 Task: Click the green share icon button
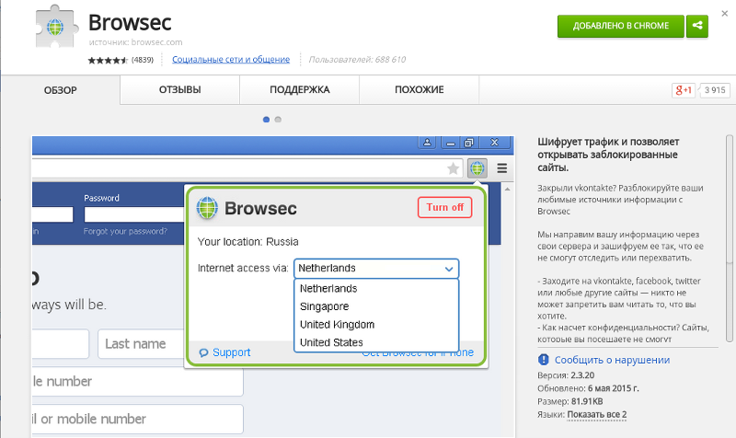tap(697, 26)
